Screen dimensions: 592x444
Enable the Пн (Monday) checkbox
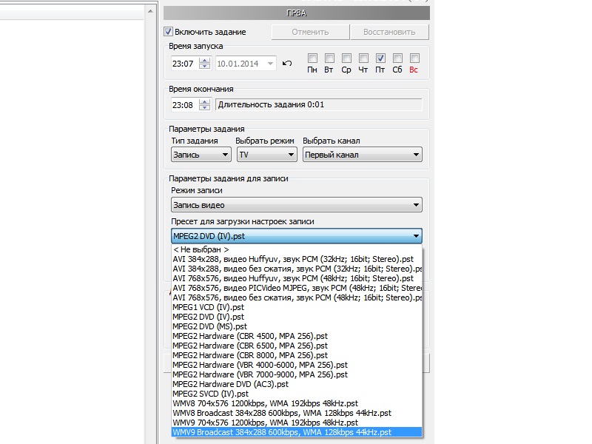[313, 58]
